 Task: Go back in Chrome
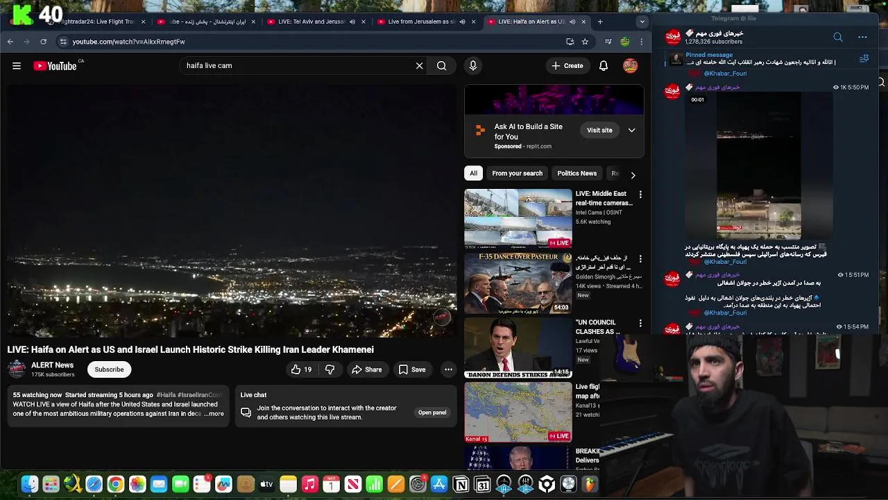(10, 42)
